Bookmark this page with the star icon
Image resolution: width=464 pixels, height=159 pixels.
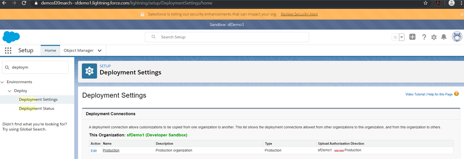(x=426, y=3)
